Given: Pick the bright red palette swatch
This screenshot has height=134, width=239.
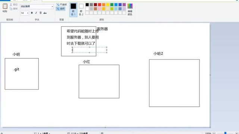Looking at the screenshot, I should pyautogui.click(x=100, y=5).
